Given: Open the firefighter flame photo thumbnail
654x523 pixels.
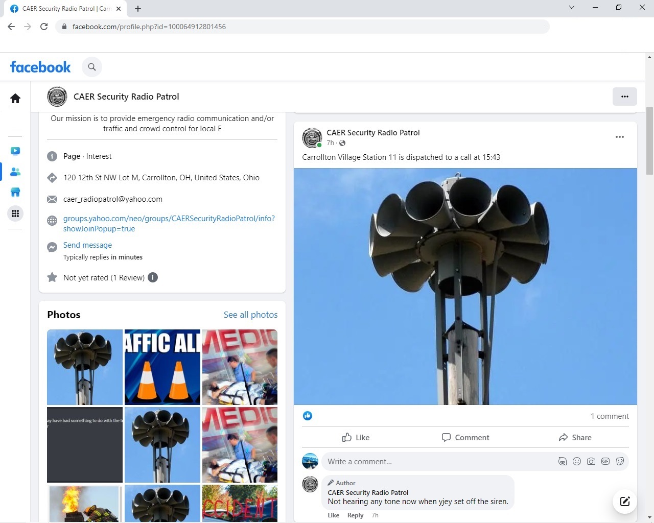Looking at the screenshot, I should coord(85,504).
